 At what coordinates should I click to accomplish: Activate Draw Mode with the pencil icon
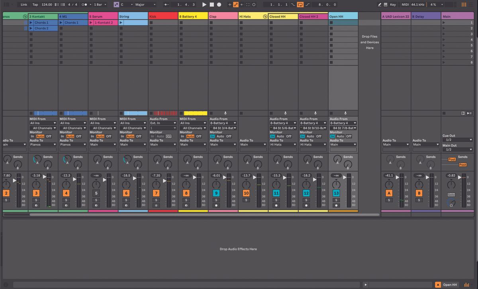[379, 5]
